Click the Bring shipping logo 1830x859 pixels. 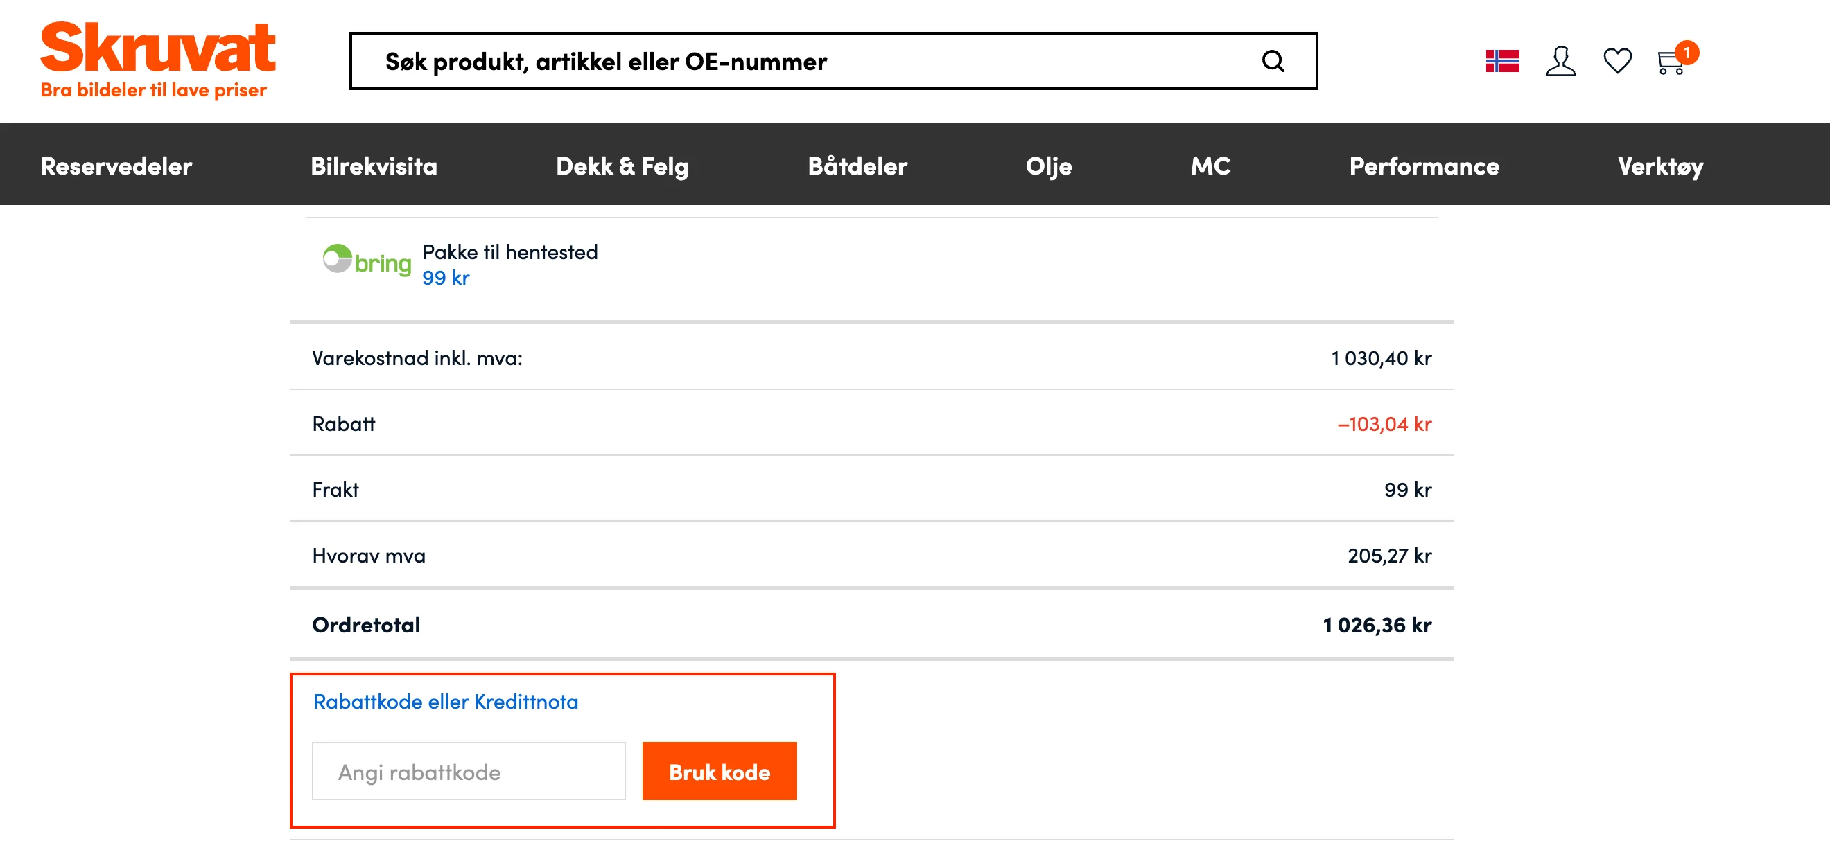point(367,261)
